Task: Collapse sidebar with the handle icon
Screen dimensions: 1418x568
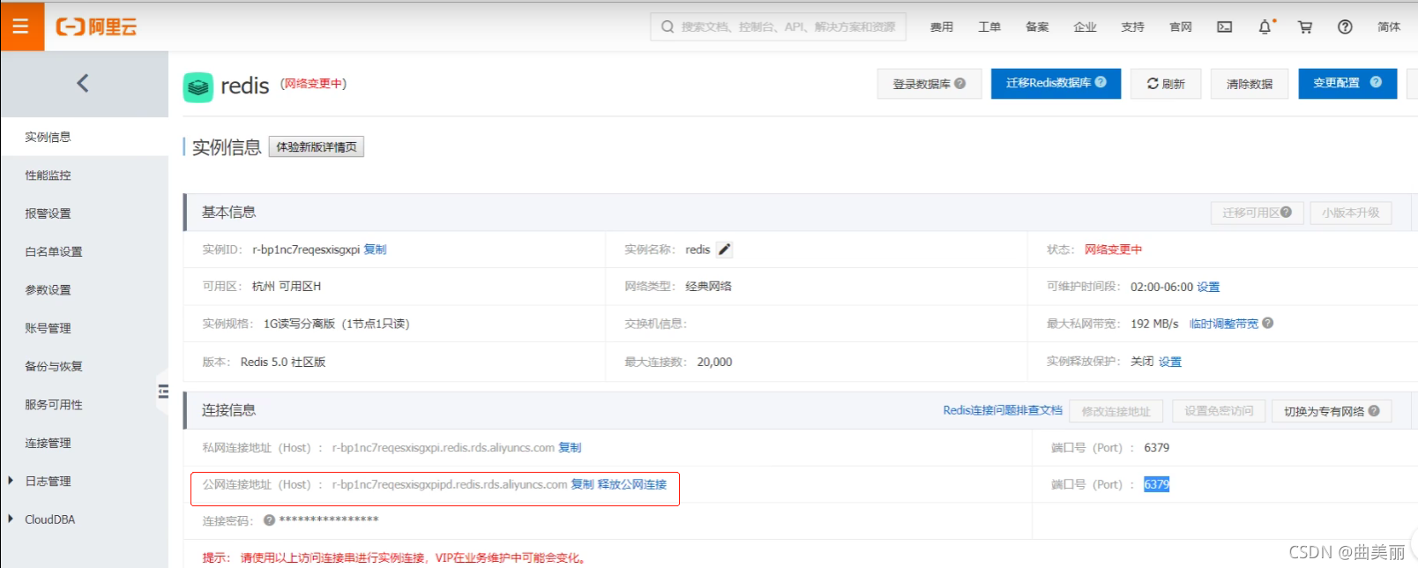Action: click(163, 391)
